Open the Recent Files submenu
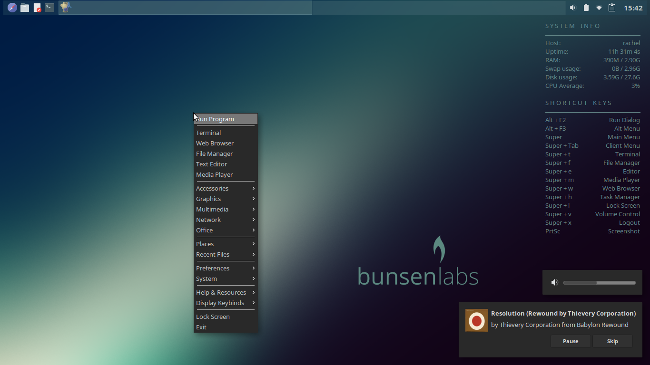 coord(226,254)
